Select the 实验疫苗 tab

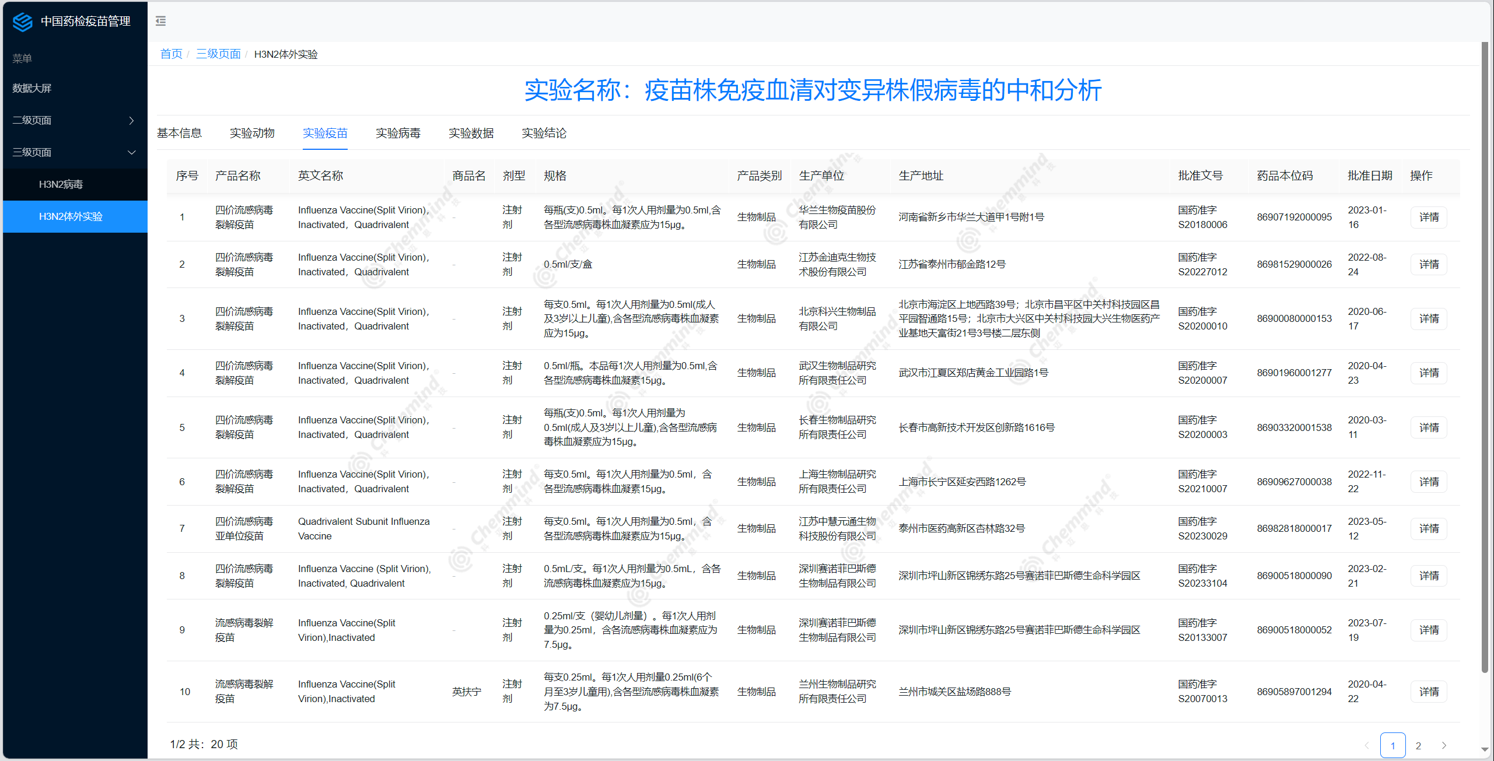325,133
